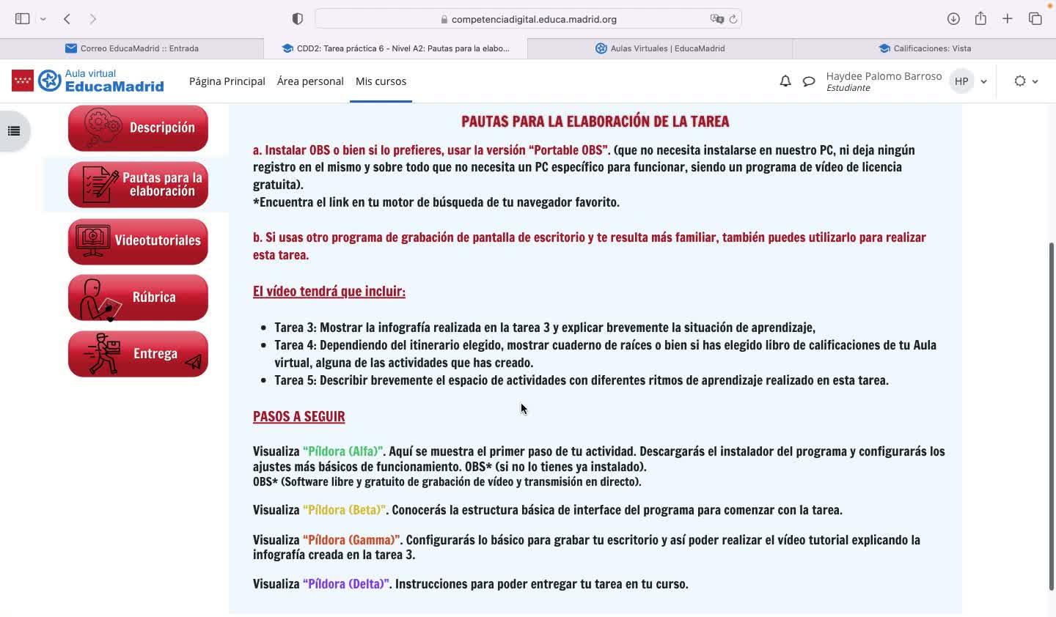1056x617 pixels.
Task: Open the Share menu
Action: tap(980, 18)
